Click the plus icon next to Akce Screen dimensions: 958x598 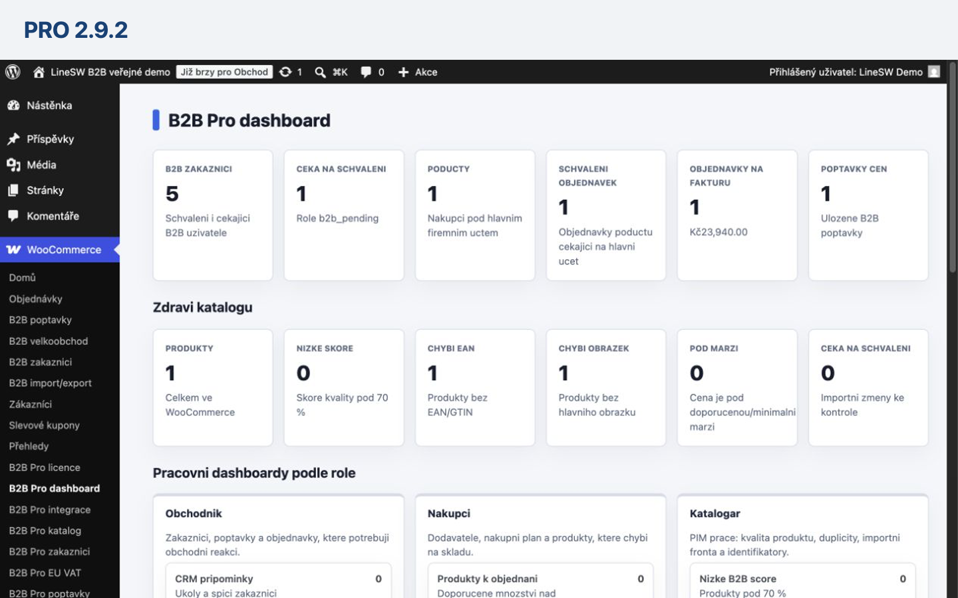pyautogui.click(x=403, y=72)
